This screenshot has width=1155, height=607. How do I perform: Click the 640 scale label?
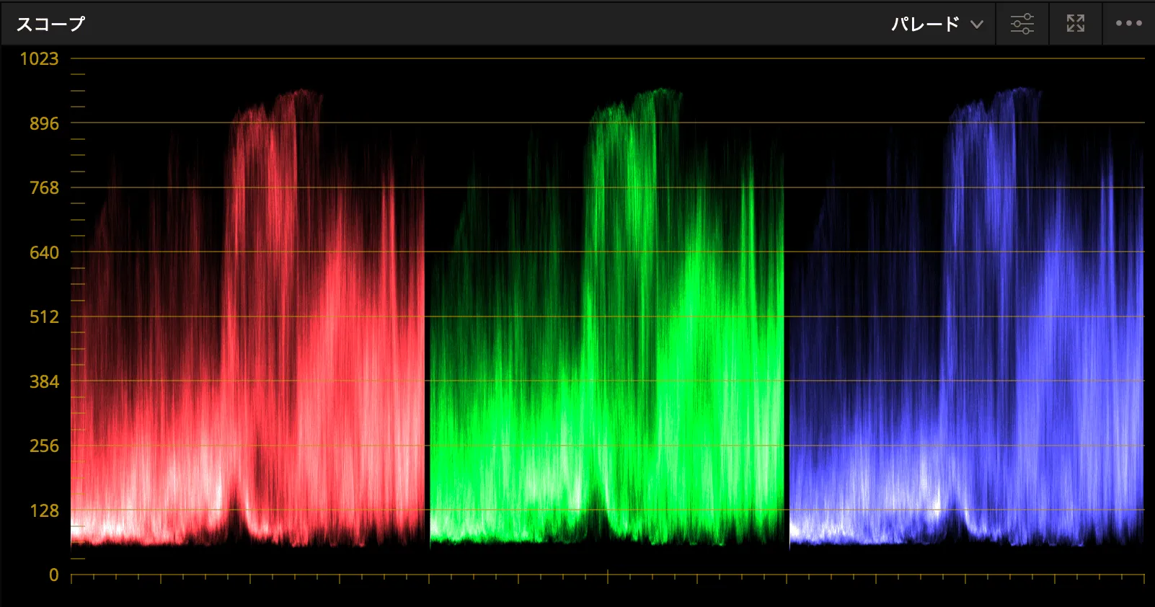pos(44,252)
